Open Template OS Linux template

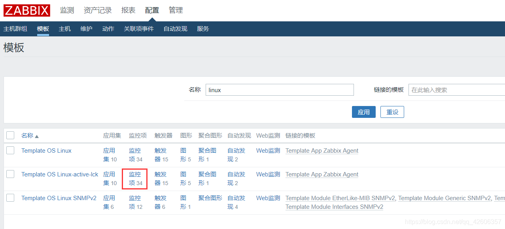[x=46, y=151]
